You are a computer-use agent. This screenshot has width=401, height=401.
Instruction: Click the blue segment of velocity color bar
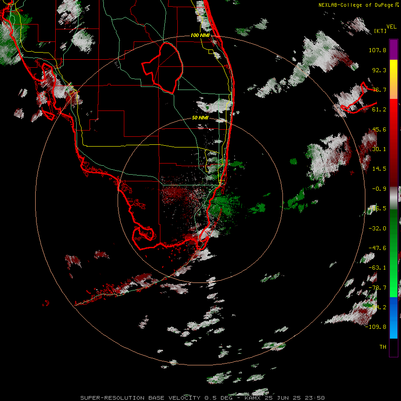pyautogui.click(x=393, y=318)
